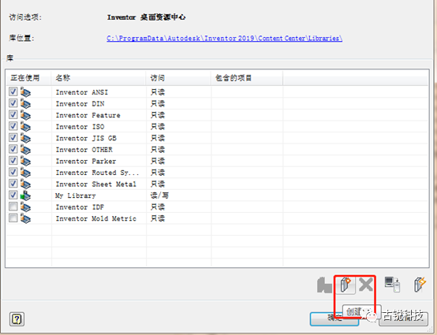The width and height of the screenshot is (437, 335).
Task: Uncheck the Inventor ANSI checkbox
Action: click(x=13, y=91)
